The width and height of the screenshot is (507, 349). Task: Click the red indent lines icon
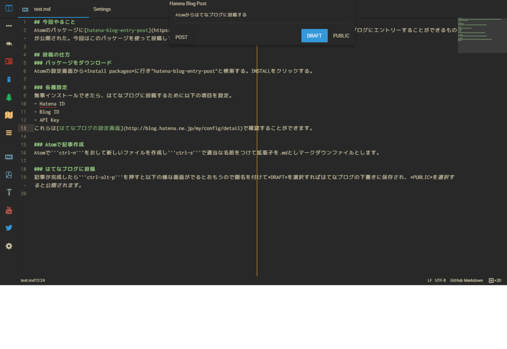(x=9, y=61)
